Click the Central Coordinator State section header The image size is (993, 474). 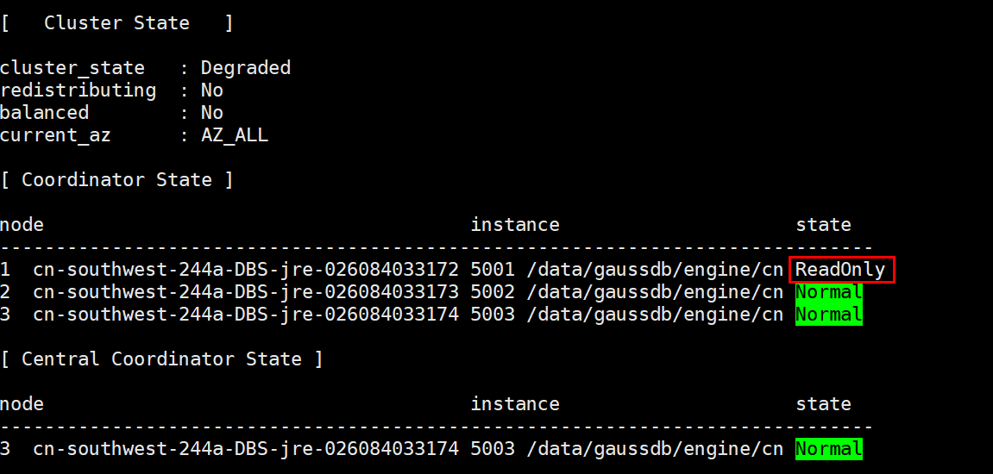[x=161, y=359]
